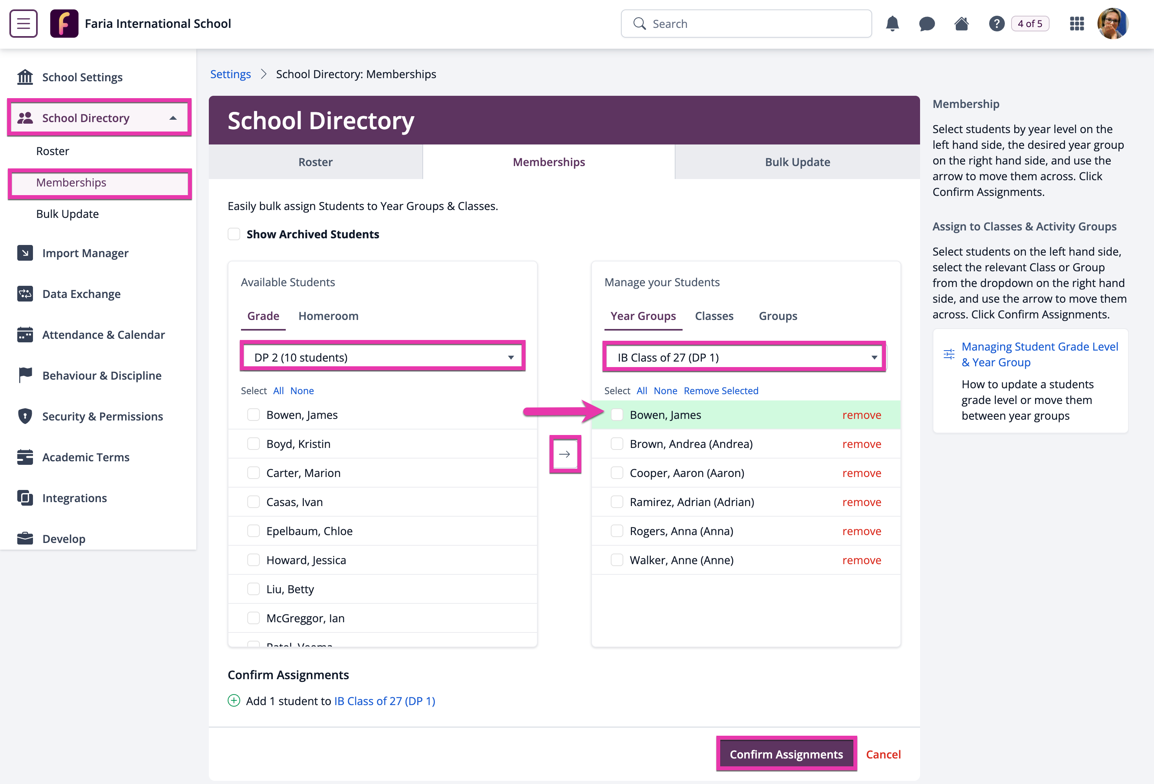
Task: Click the 4 of 5 progress indicator
Action: (1030, 23)
